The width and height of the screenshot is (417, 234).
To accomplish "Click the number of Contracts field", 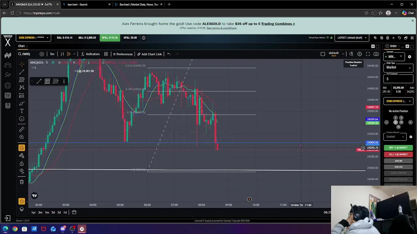I will pos(398,79).
